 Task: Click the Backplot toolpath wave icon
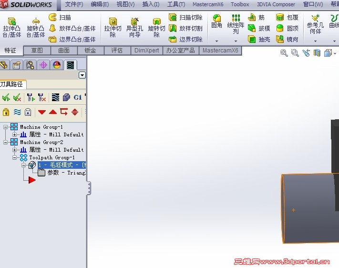(x=55, y=98)
